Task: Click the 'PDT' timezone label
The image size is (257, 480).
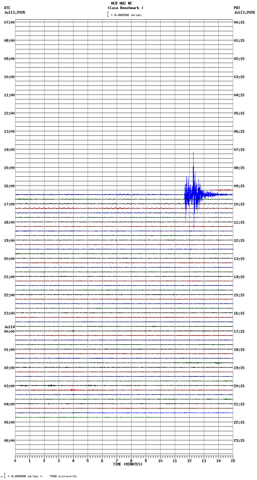Action: tap(237, 8)
